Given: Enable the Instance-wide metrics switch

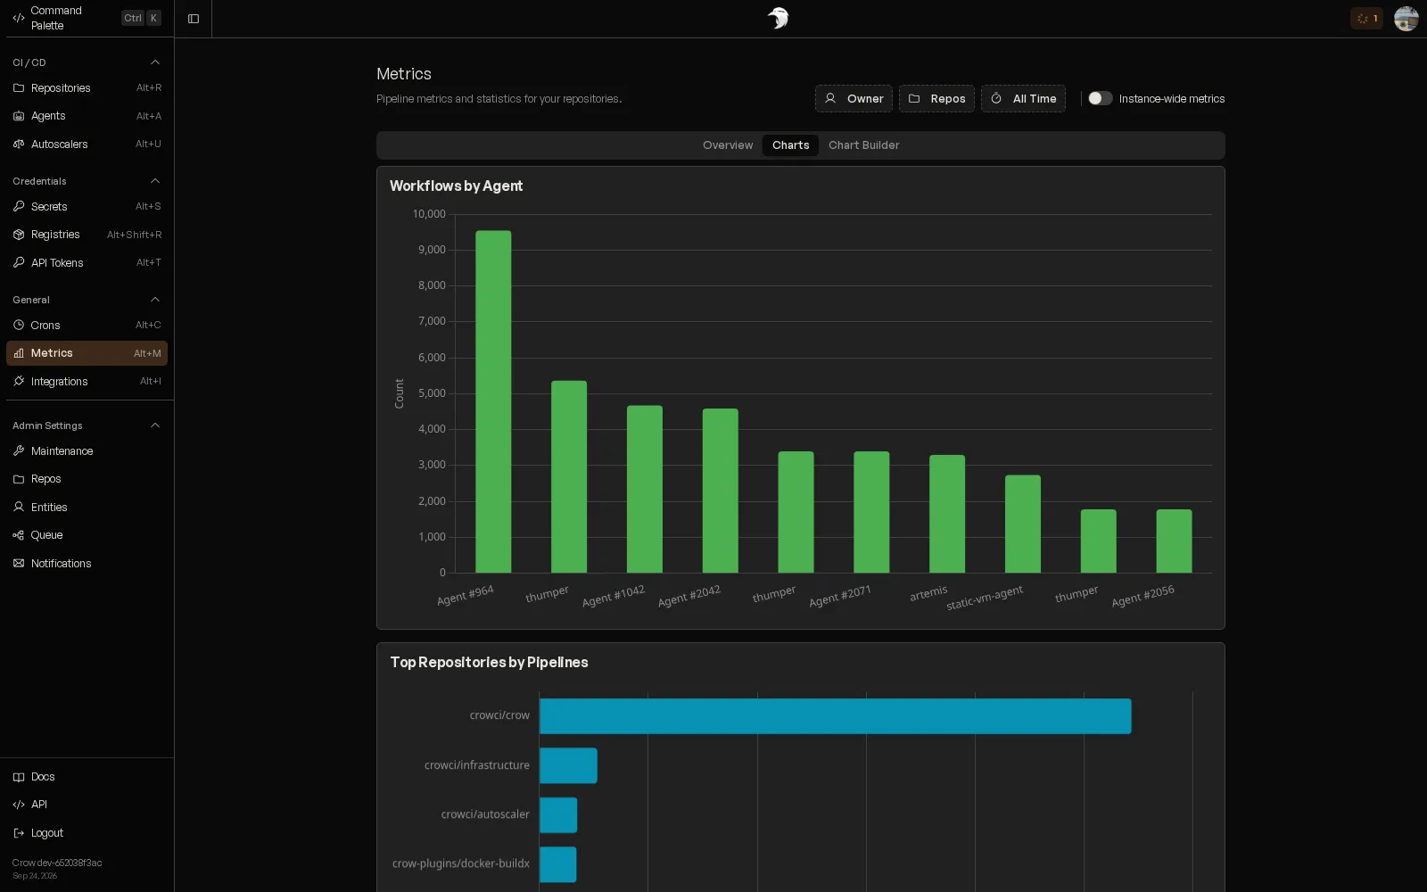Looking at the screenshot, I should point(1100,99).
